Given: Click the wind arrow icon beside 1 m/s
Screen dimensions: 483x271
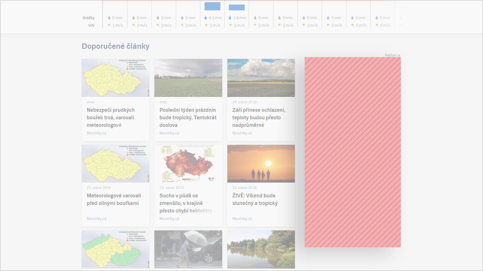Looking at the screenshot, I should coord(109,25).
